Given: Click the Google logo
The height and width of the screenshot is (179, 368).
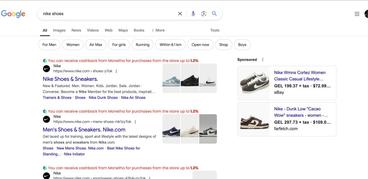Looking at the screenshot, I should tap(13, 14).
